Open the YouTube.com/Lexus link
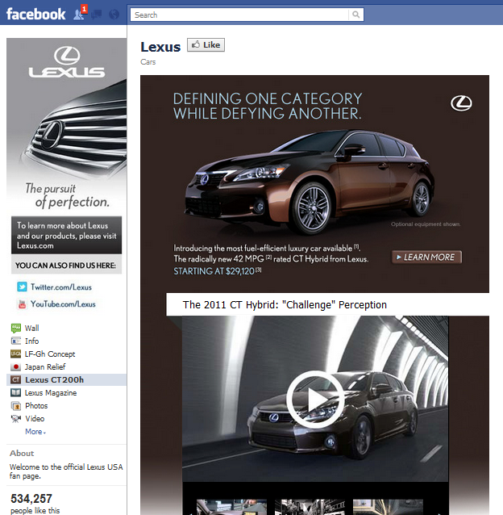Image resolution: width=503 pixels, height=515 pixels. point(63,304)
